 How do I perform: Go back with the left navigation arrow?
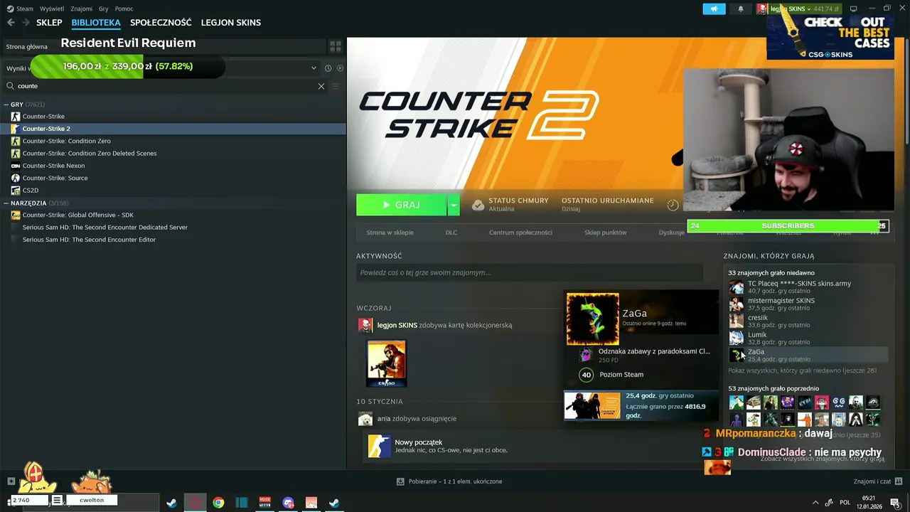point(11,23)
